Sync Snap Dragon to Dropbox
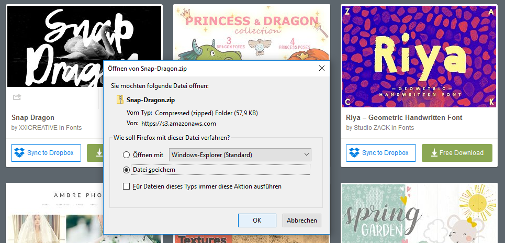Image resolution: width=505 pixels, height=243 pixels. coord(46,153)
